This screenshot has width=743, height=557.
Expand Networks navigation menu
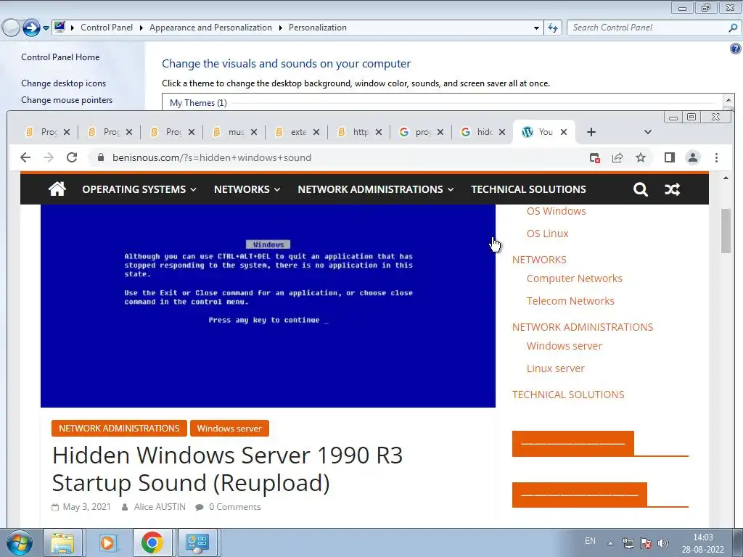pyautogui.click(x=247, y=189)
